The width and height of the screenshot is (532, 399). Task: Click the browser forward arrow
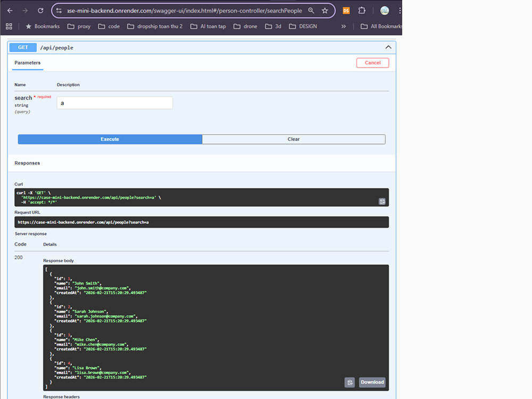coord(25,11)
